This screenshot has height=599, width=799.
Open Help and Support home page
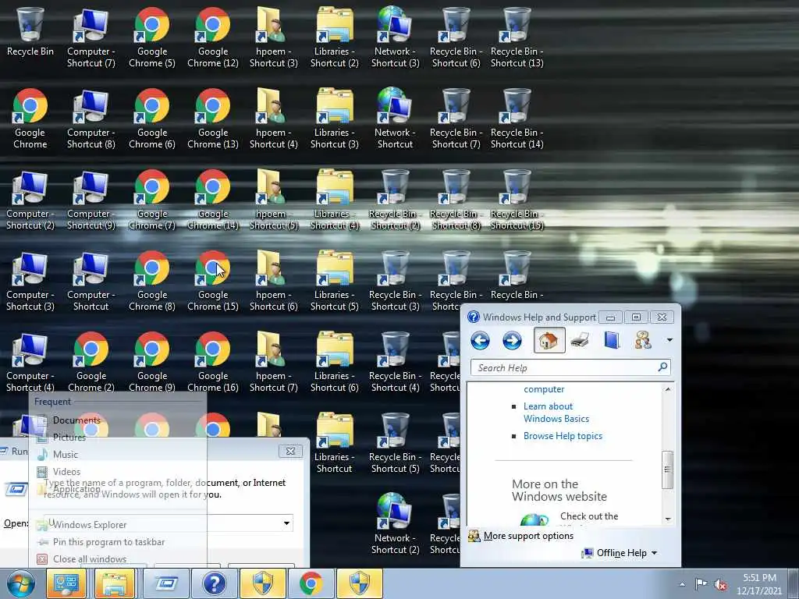pyautogui.click(x=549, y=340)
